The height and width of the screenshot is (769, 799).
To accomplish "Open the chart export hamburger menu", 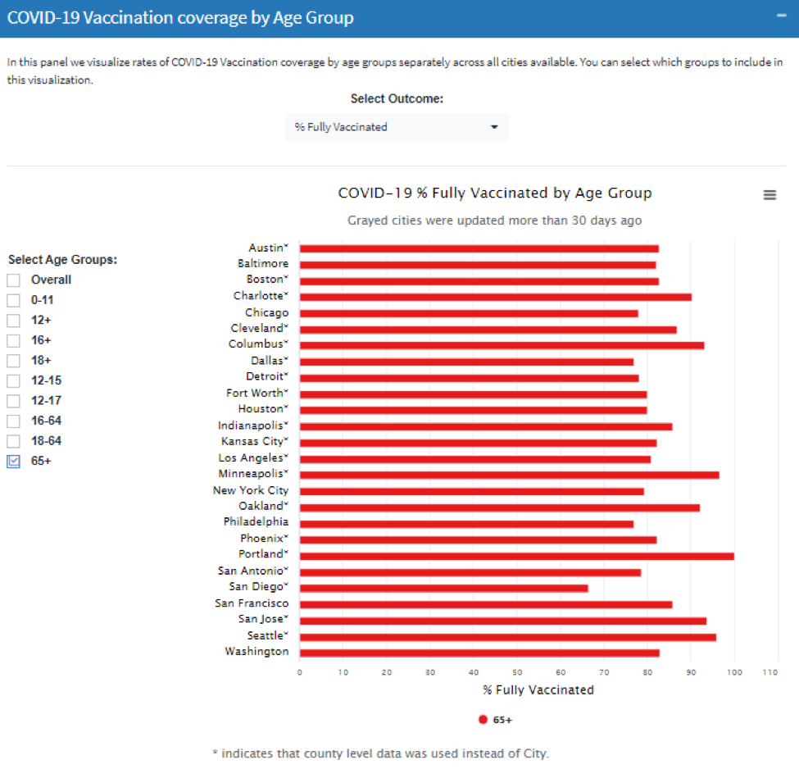I will click(769, 195).
